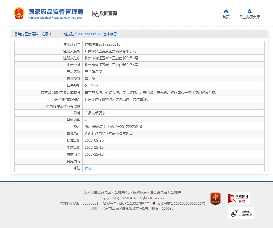Open 适老化无障碍服务 accessibility icon
Viewport: 273px width, 228px height.
(x=241, y=213)
